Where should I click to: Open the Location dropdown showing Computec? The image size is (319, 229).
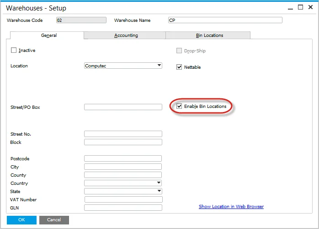159,66
